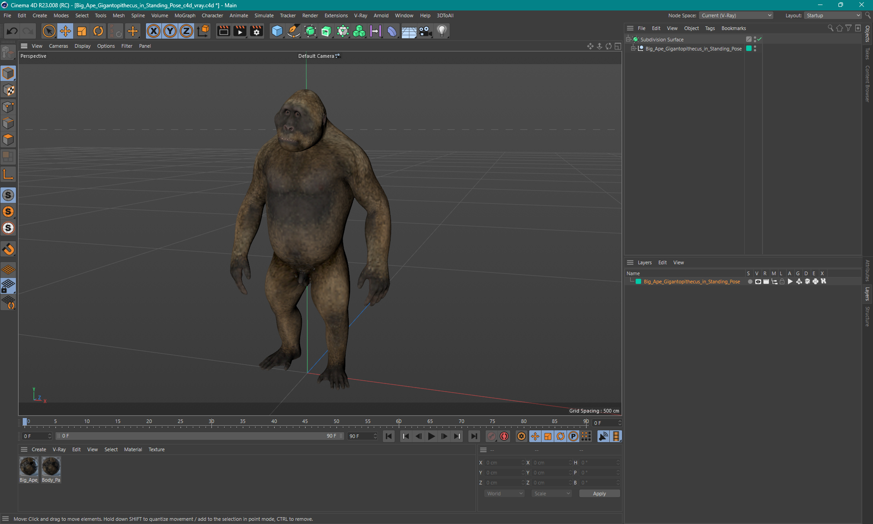Open the MoGraph menu
Viewport: 873px width, 524px height.
coord(185,15)
